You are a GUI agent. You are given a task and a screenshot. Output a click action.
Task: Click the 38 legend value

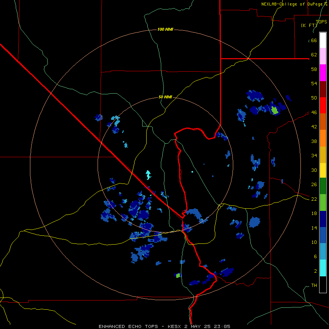click(x=314, y=141)
